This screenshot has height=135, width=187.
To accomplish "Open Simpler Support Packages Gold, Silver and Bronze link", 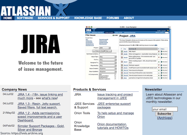I will pyautogui.click(x=41, y=128).
